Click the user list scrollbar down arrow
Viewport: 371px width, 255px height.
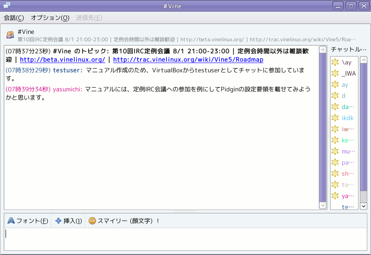[x=364, y=206]
